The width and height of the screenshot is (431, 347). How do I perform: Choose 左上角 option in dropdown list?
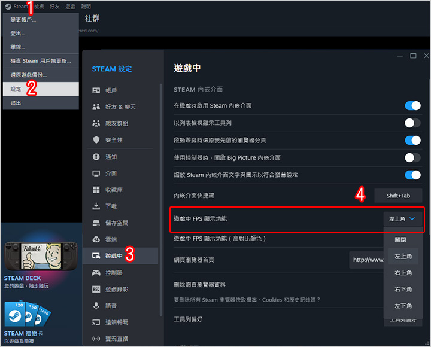403,256
